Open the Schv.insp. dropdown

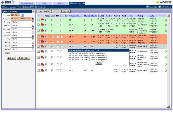(x=33, y=29)
